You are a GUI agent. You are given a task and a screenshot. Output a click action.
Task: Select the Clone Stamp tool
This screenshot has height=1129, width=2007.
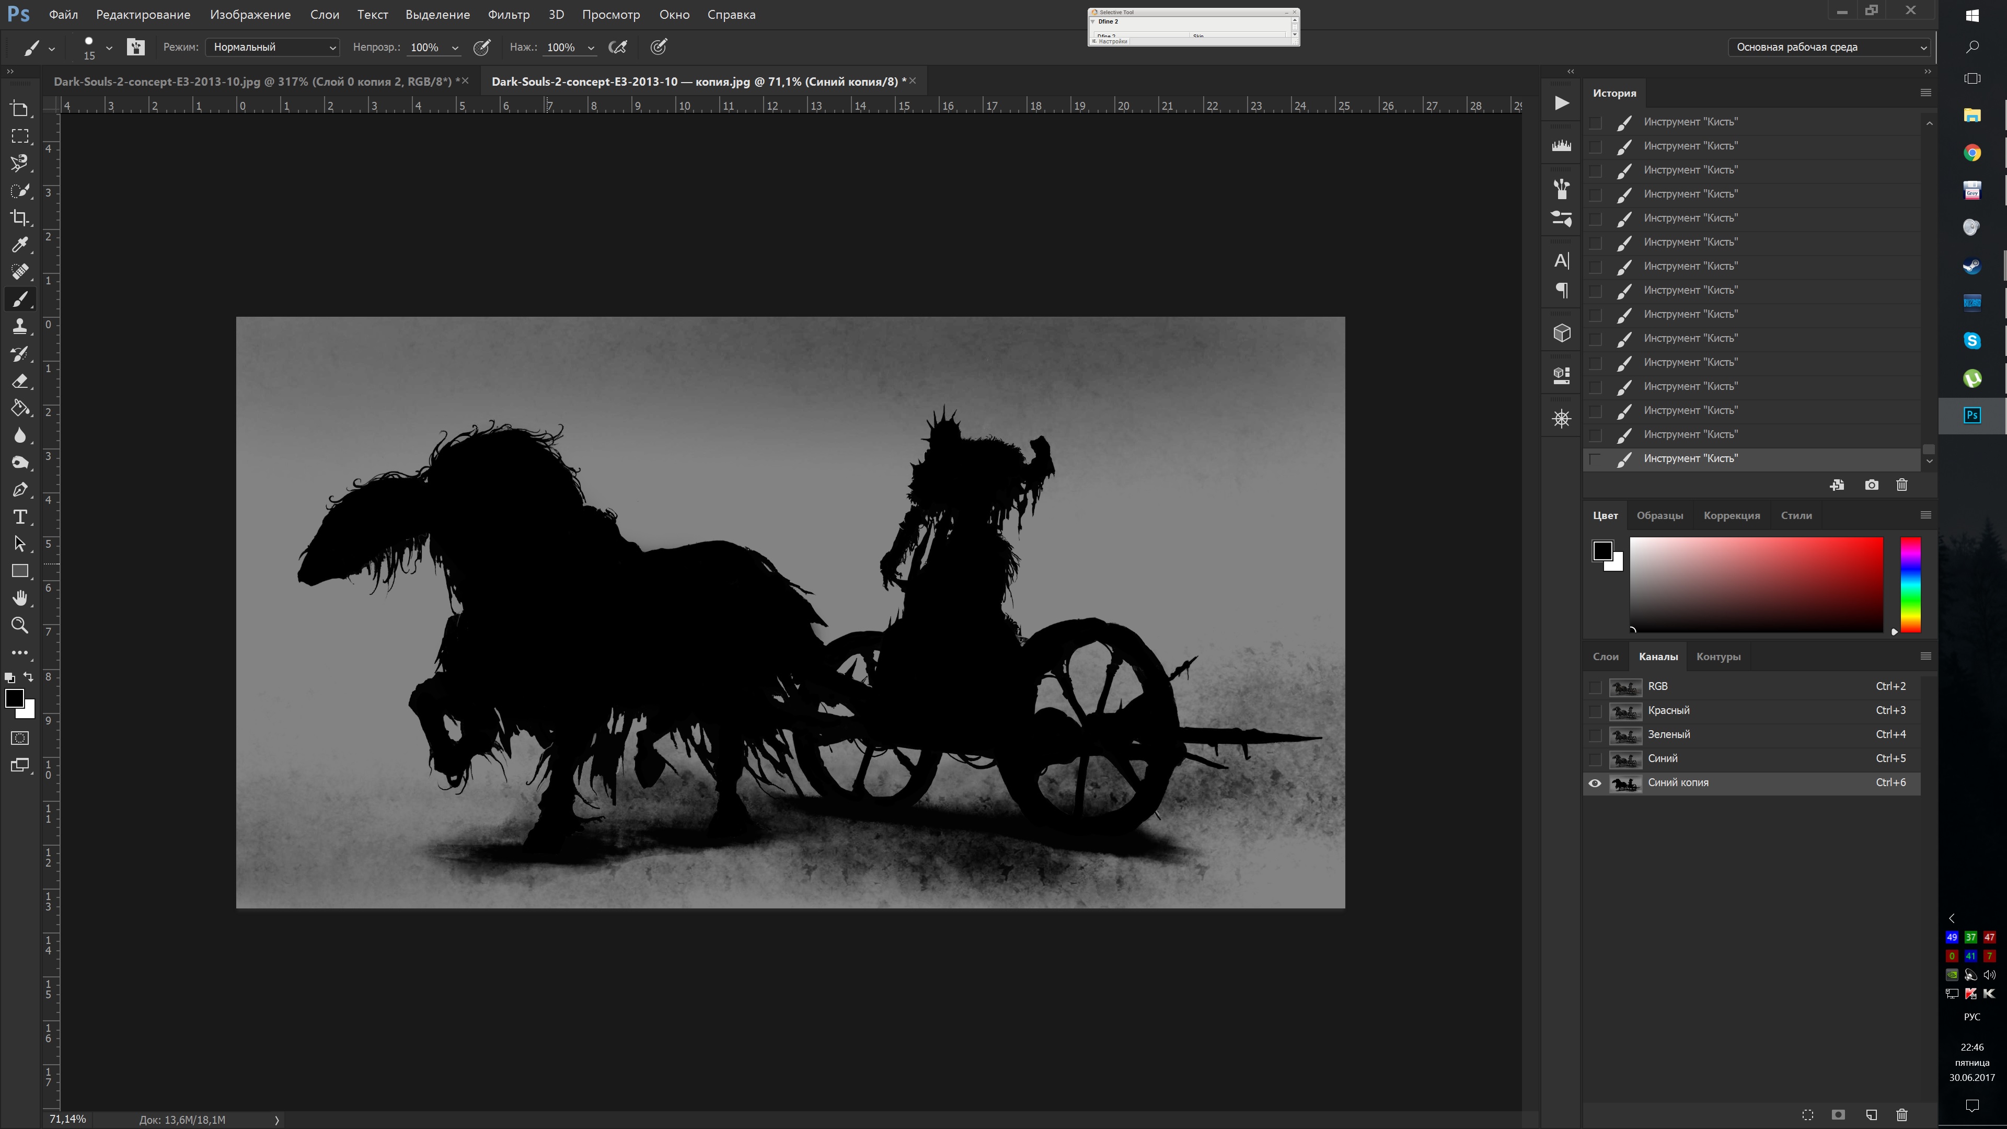(20, 327)
